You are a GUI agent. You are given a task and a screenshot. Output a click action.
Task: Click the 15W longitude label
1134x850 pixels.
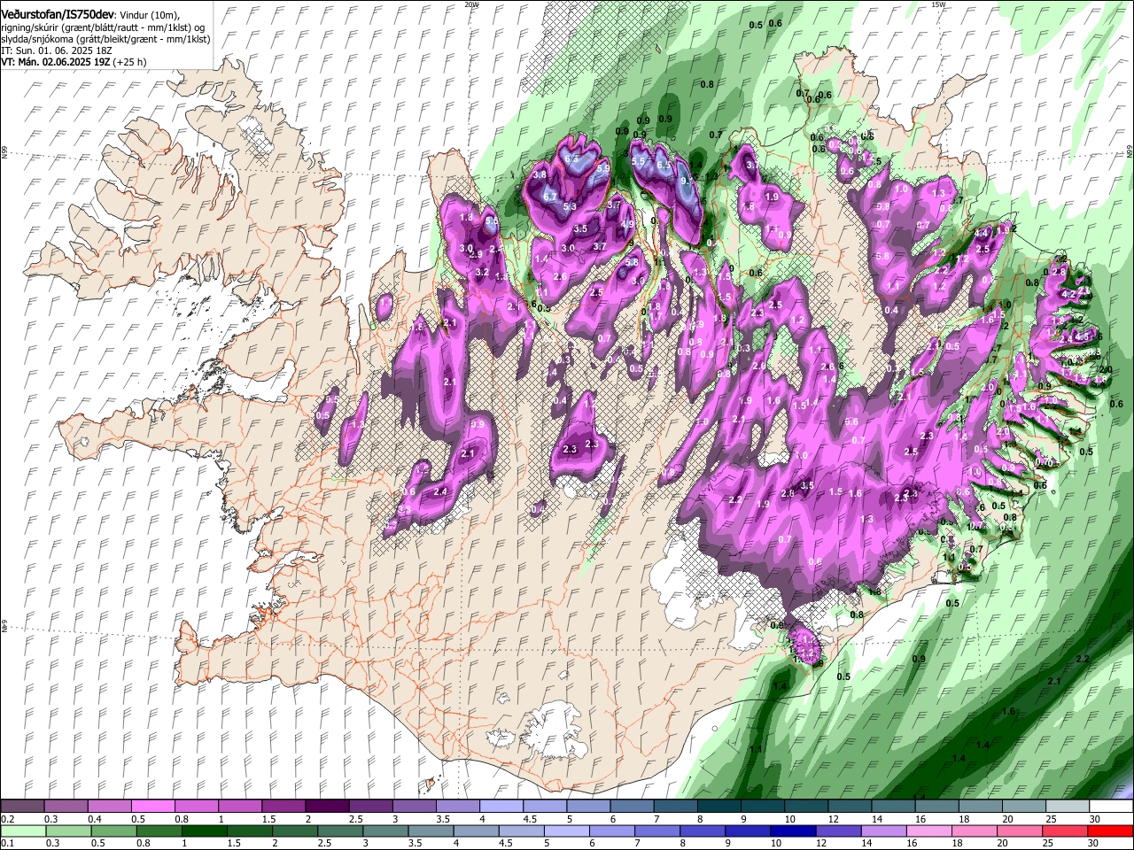pos(938,4)
